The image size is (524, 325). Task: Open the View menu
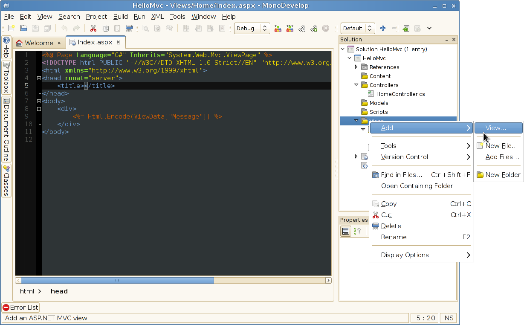(x=45, y=16)
